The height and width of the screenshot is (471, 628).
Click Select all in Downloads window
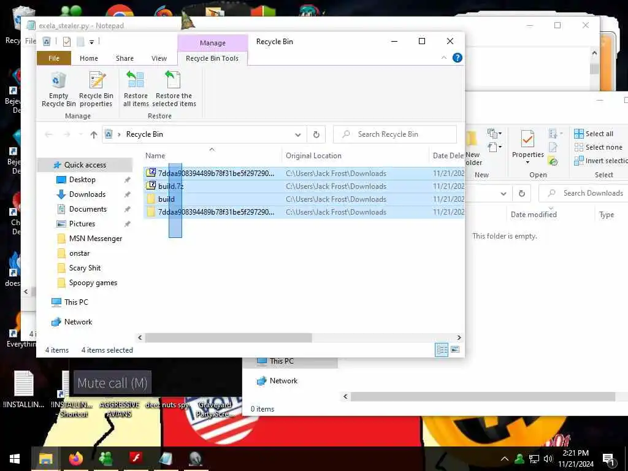(x=594, y=134)
